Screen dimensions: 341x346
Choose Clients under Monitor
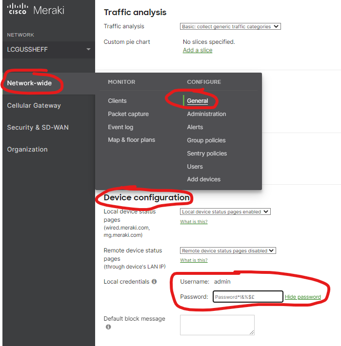pyautogui.click(x=117, y=101)
